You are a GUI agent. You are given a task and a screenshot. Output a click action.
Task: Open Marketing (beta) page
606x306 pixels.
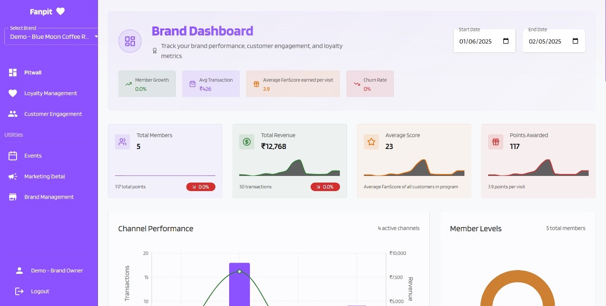(x=45, y=176)
